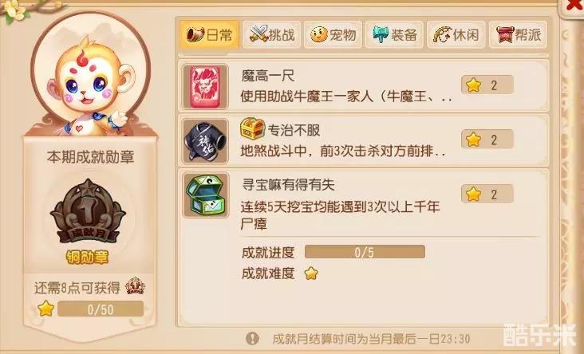Click the exclamation info icon at bottom

coord(253,338)
